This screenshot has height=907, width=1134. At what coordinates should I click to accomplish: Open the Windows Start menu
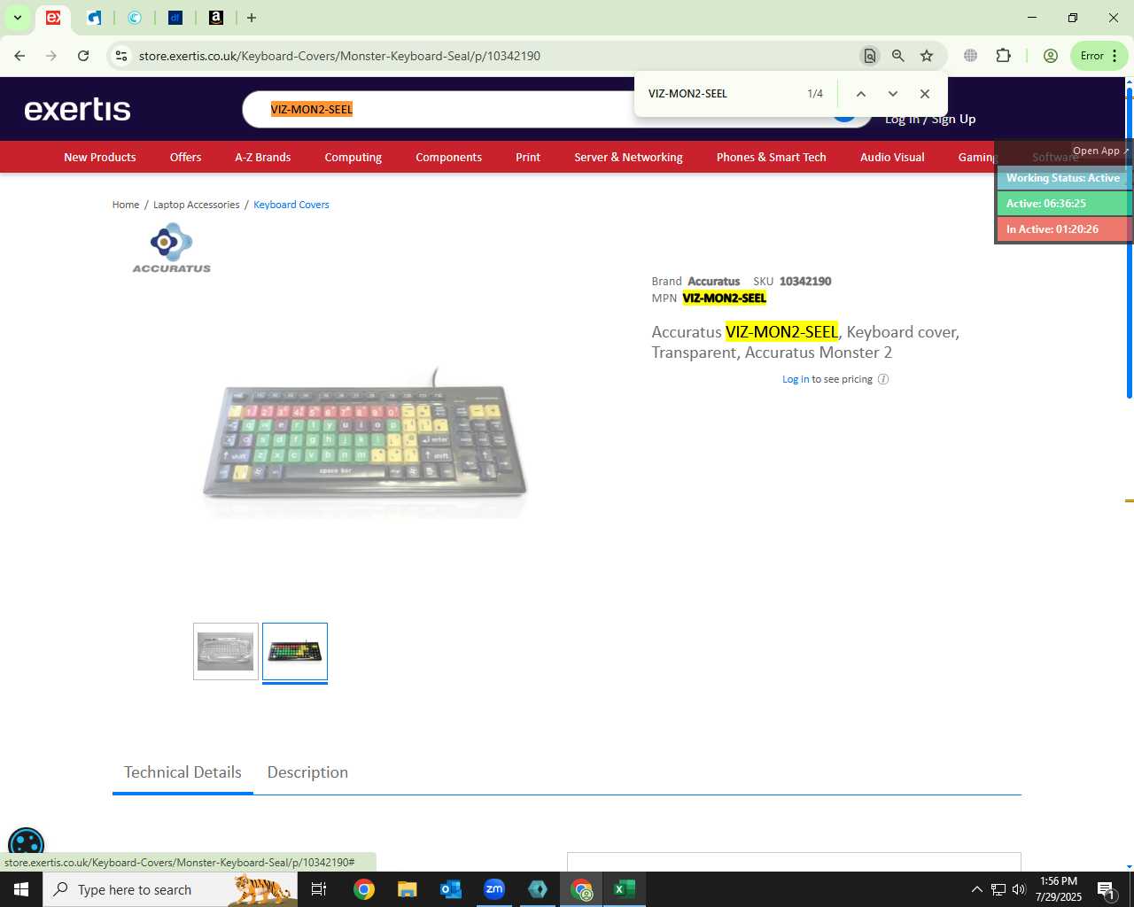[x=21, y=889]
